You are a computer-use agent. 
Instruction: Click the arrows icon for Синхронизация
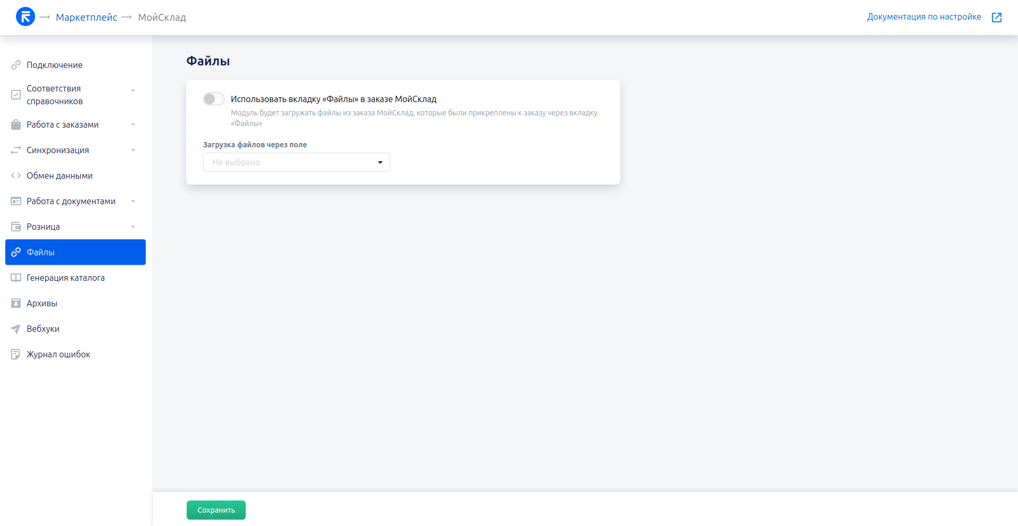click(16, 150)
